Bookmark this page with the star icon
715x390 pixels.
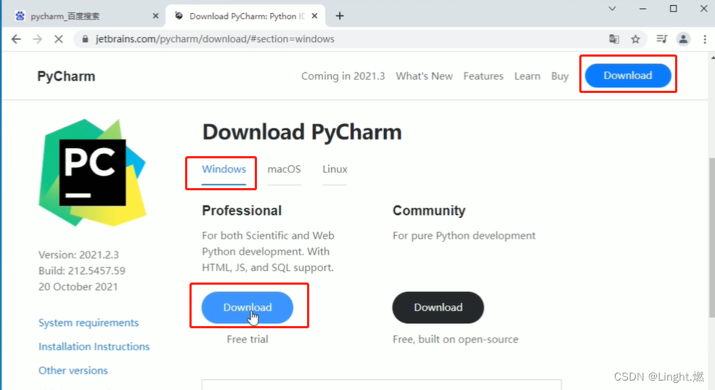[x=636, y=39]
